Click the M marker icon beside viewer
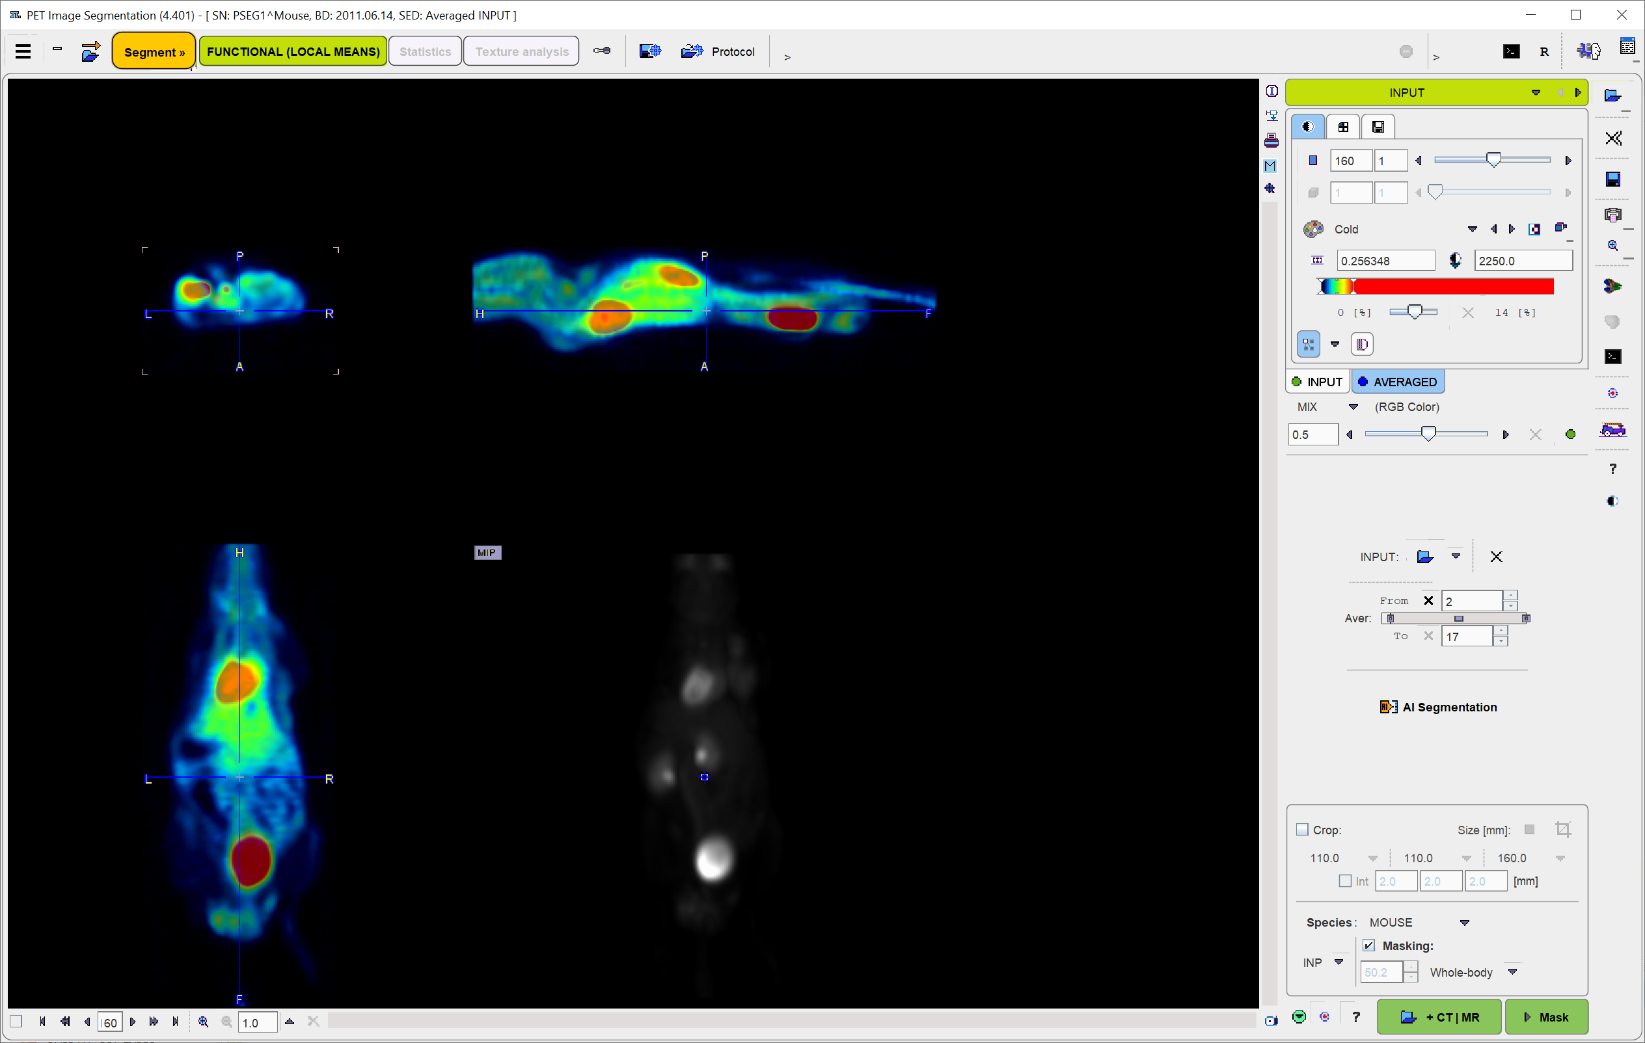 coord(1271,166)
